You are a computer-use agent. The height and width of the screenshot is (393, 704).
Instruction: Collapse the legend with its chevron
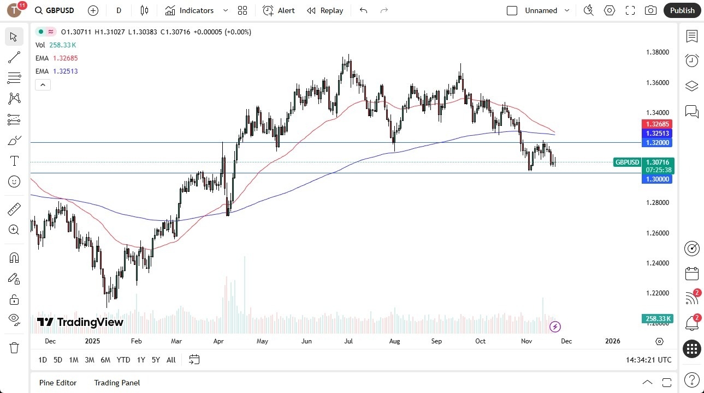point(43,84)
